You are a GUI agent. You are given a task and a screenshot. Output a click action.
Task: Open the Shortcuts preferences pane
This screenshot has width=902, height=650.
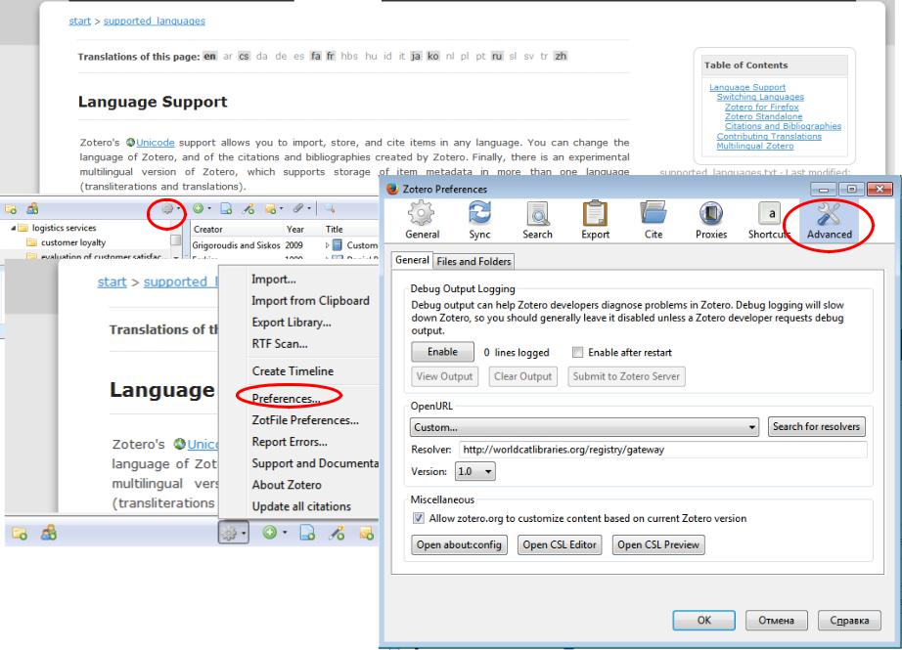point(770,219)
